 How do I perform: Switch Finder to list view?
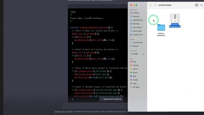[x=201, y=5]
